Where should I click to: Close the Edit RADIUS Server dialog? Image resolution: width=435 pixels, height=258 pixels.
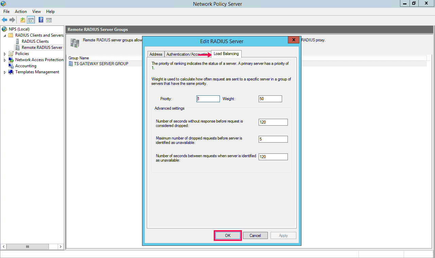(293, 40)
